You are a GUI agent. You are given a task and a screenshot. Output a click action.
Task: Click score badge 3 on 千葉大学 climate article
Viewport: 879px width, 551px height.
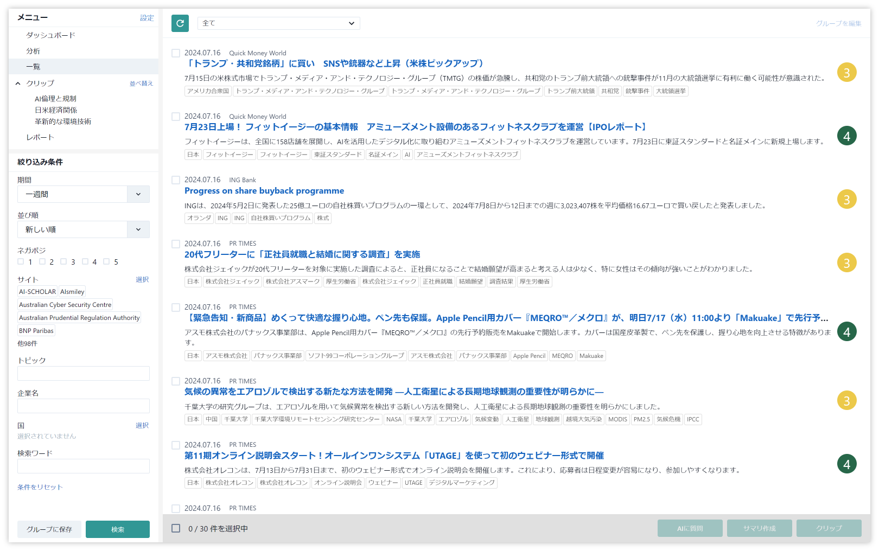tap(846, 401)
